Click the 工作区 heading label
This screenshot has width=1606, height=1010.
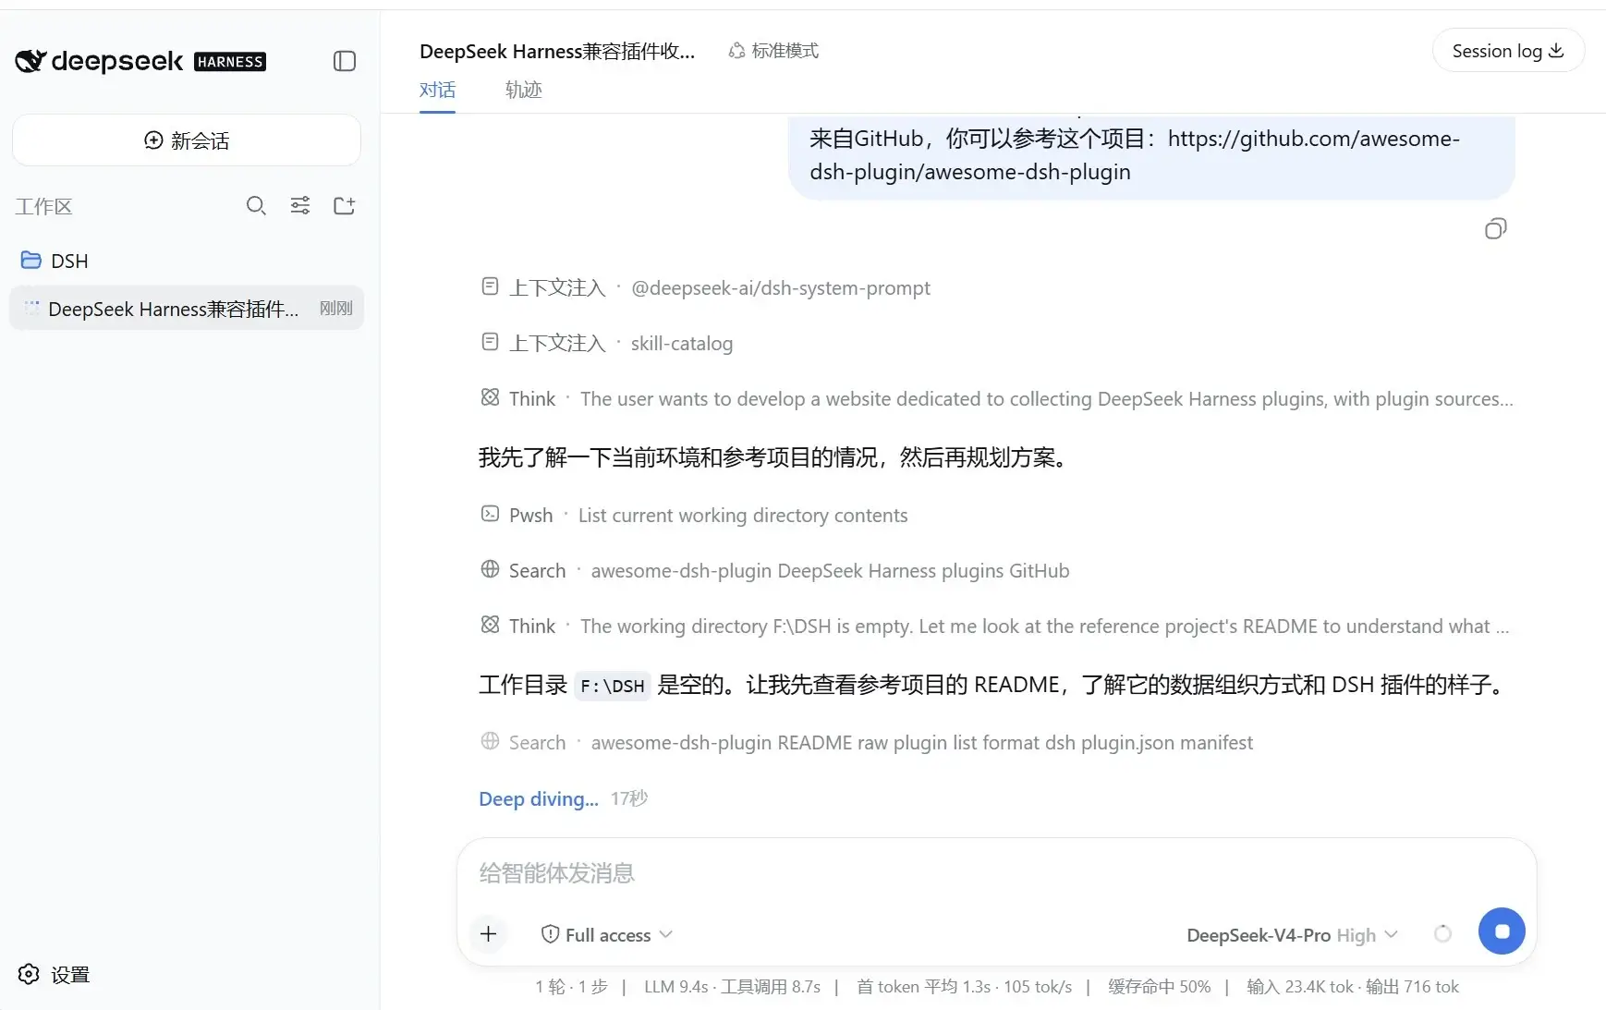[x=43, y=206]
